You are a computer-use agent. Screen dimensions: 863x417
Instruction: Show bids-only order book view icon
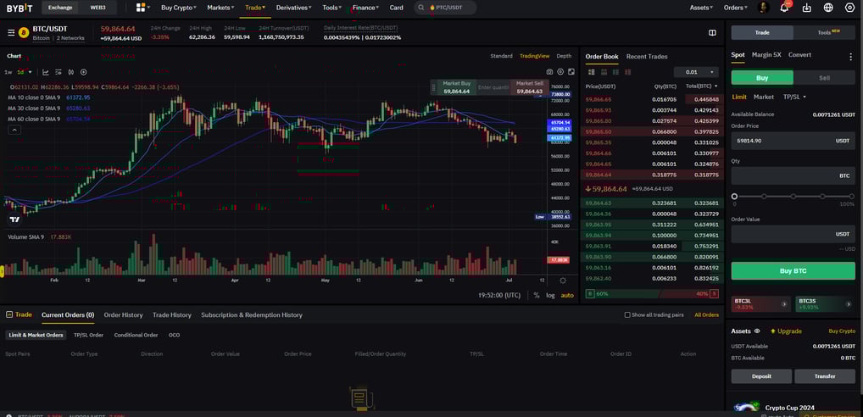tap(615, 72)
